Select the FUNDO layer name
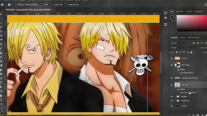The width and height of the screenshot is (207, 116). tap(184, 106)
